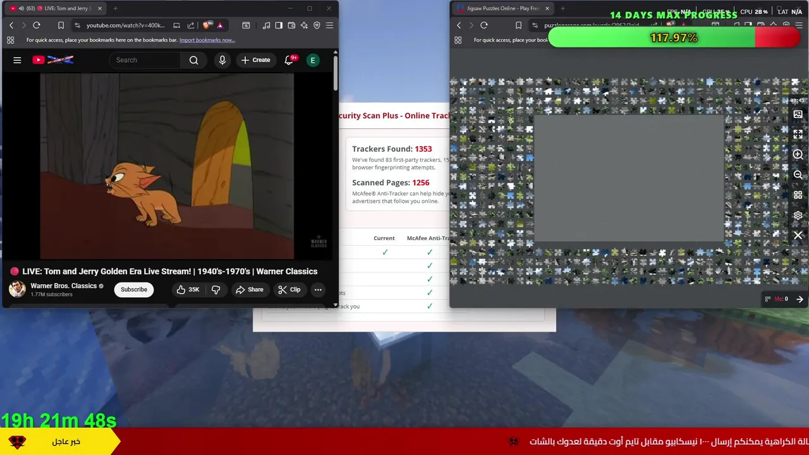Open YouTube notifications bell
Image resolution: width=809 pixels, height=455 pixels.
(x=289, y=60)
